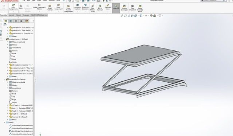This screenshot has width=233, height=136.
Task: Open the hide/show items eye dropdown
Action: pos(146,16)
